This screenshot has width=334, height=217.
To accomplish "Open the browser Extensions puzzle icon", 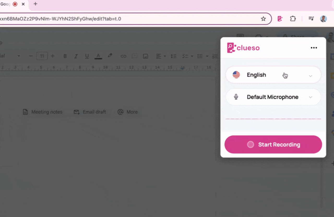I will click(293, 19).
